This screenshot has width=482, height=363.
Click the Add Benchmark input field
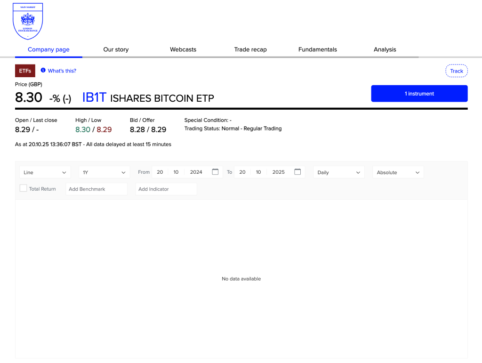97,189
